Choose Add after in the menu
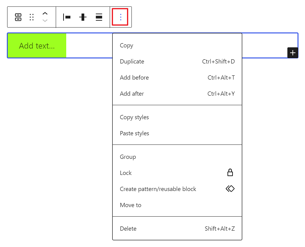 point(132,94)
